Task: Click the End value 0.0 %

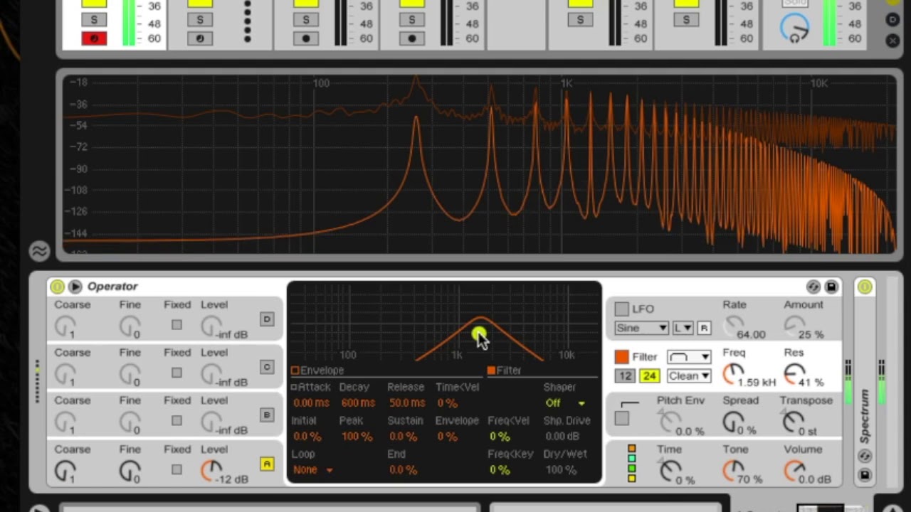Action: (x=403, y=470)
